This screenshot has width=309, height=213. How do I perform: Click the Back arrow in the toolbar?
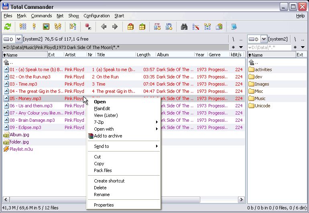(x=104, y=27)
